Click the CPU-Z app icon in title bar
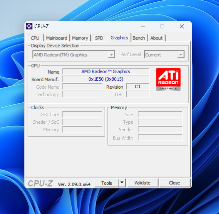The width and height of the screenshot is (219, 214). pyautogui.click(x=29, y=26)
